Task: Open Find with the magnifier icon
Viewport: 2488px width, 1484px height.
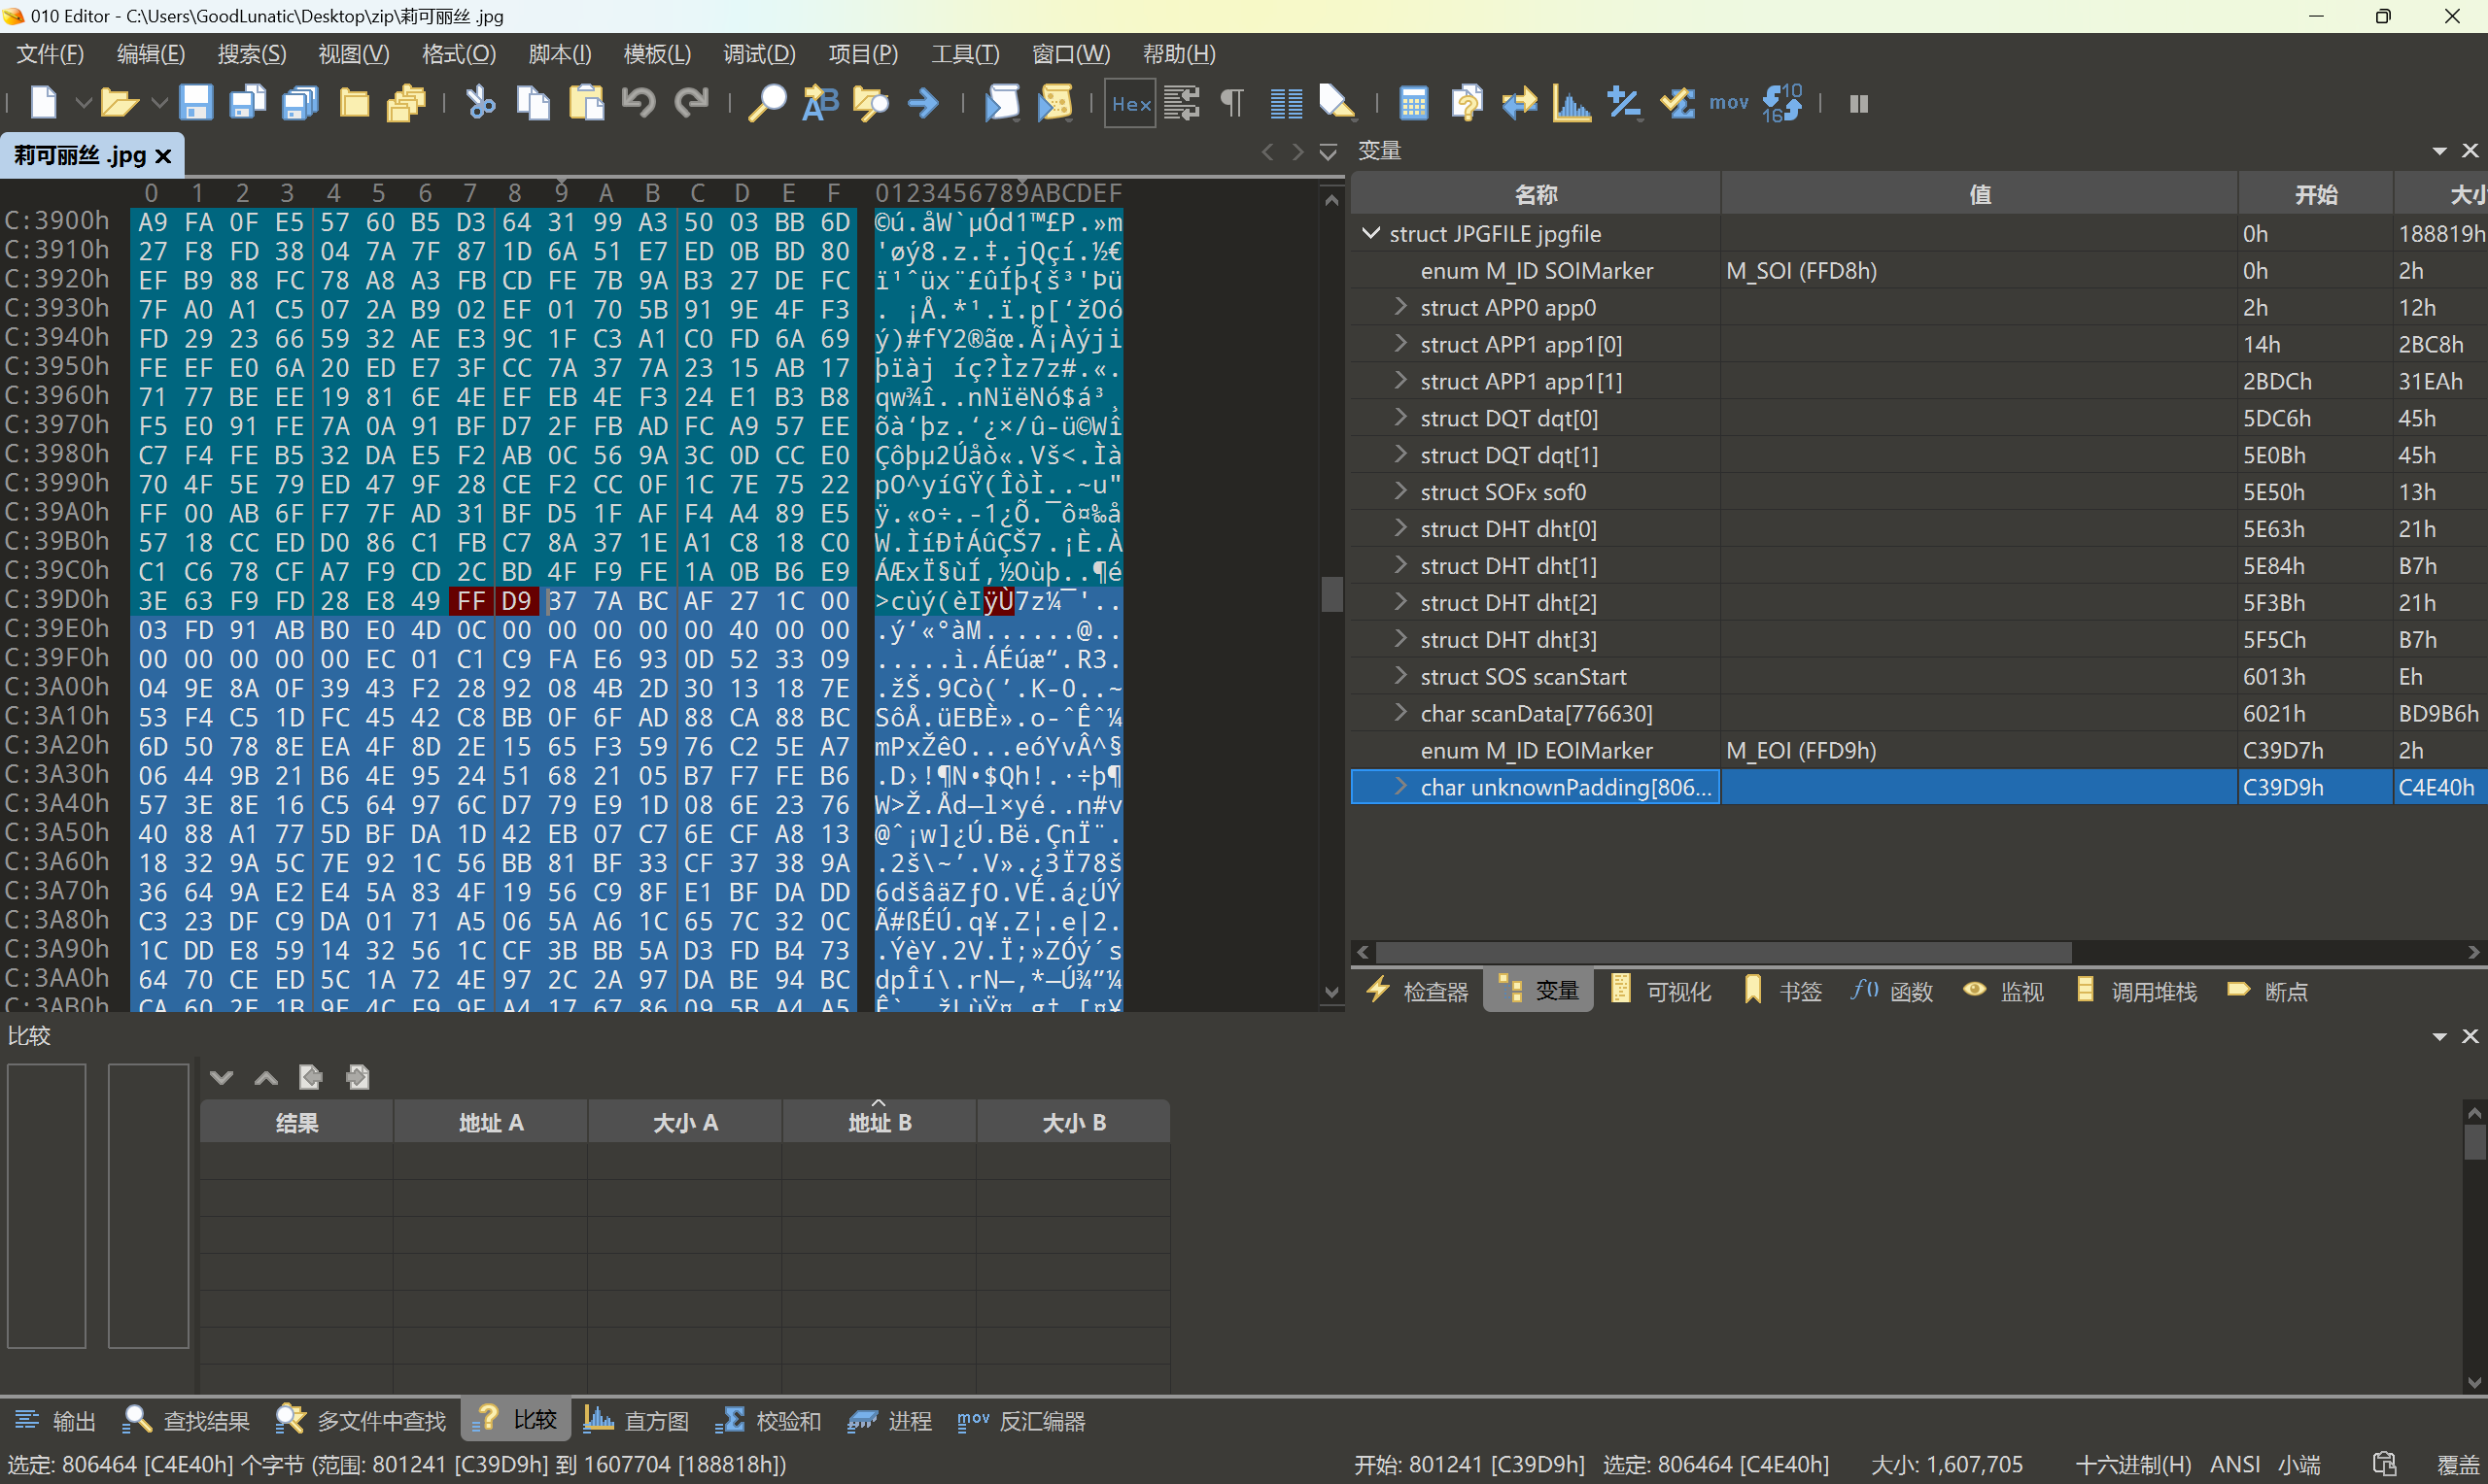Action: (768, 102)
